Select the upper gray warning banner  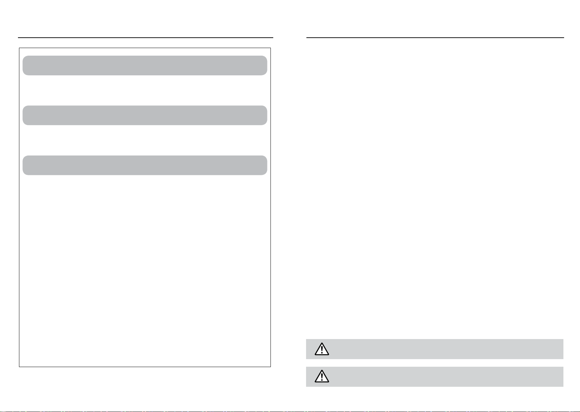coord(435,349)
